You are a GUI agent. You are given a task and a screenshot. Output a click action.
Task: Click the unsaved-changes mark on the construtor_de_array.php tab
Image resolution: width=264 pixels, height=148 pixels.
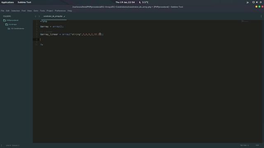click(64, 16)
